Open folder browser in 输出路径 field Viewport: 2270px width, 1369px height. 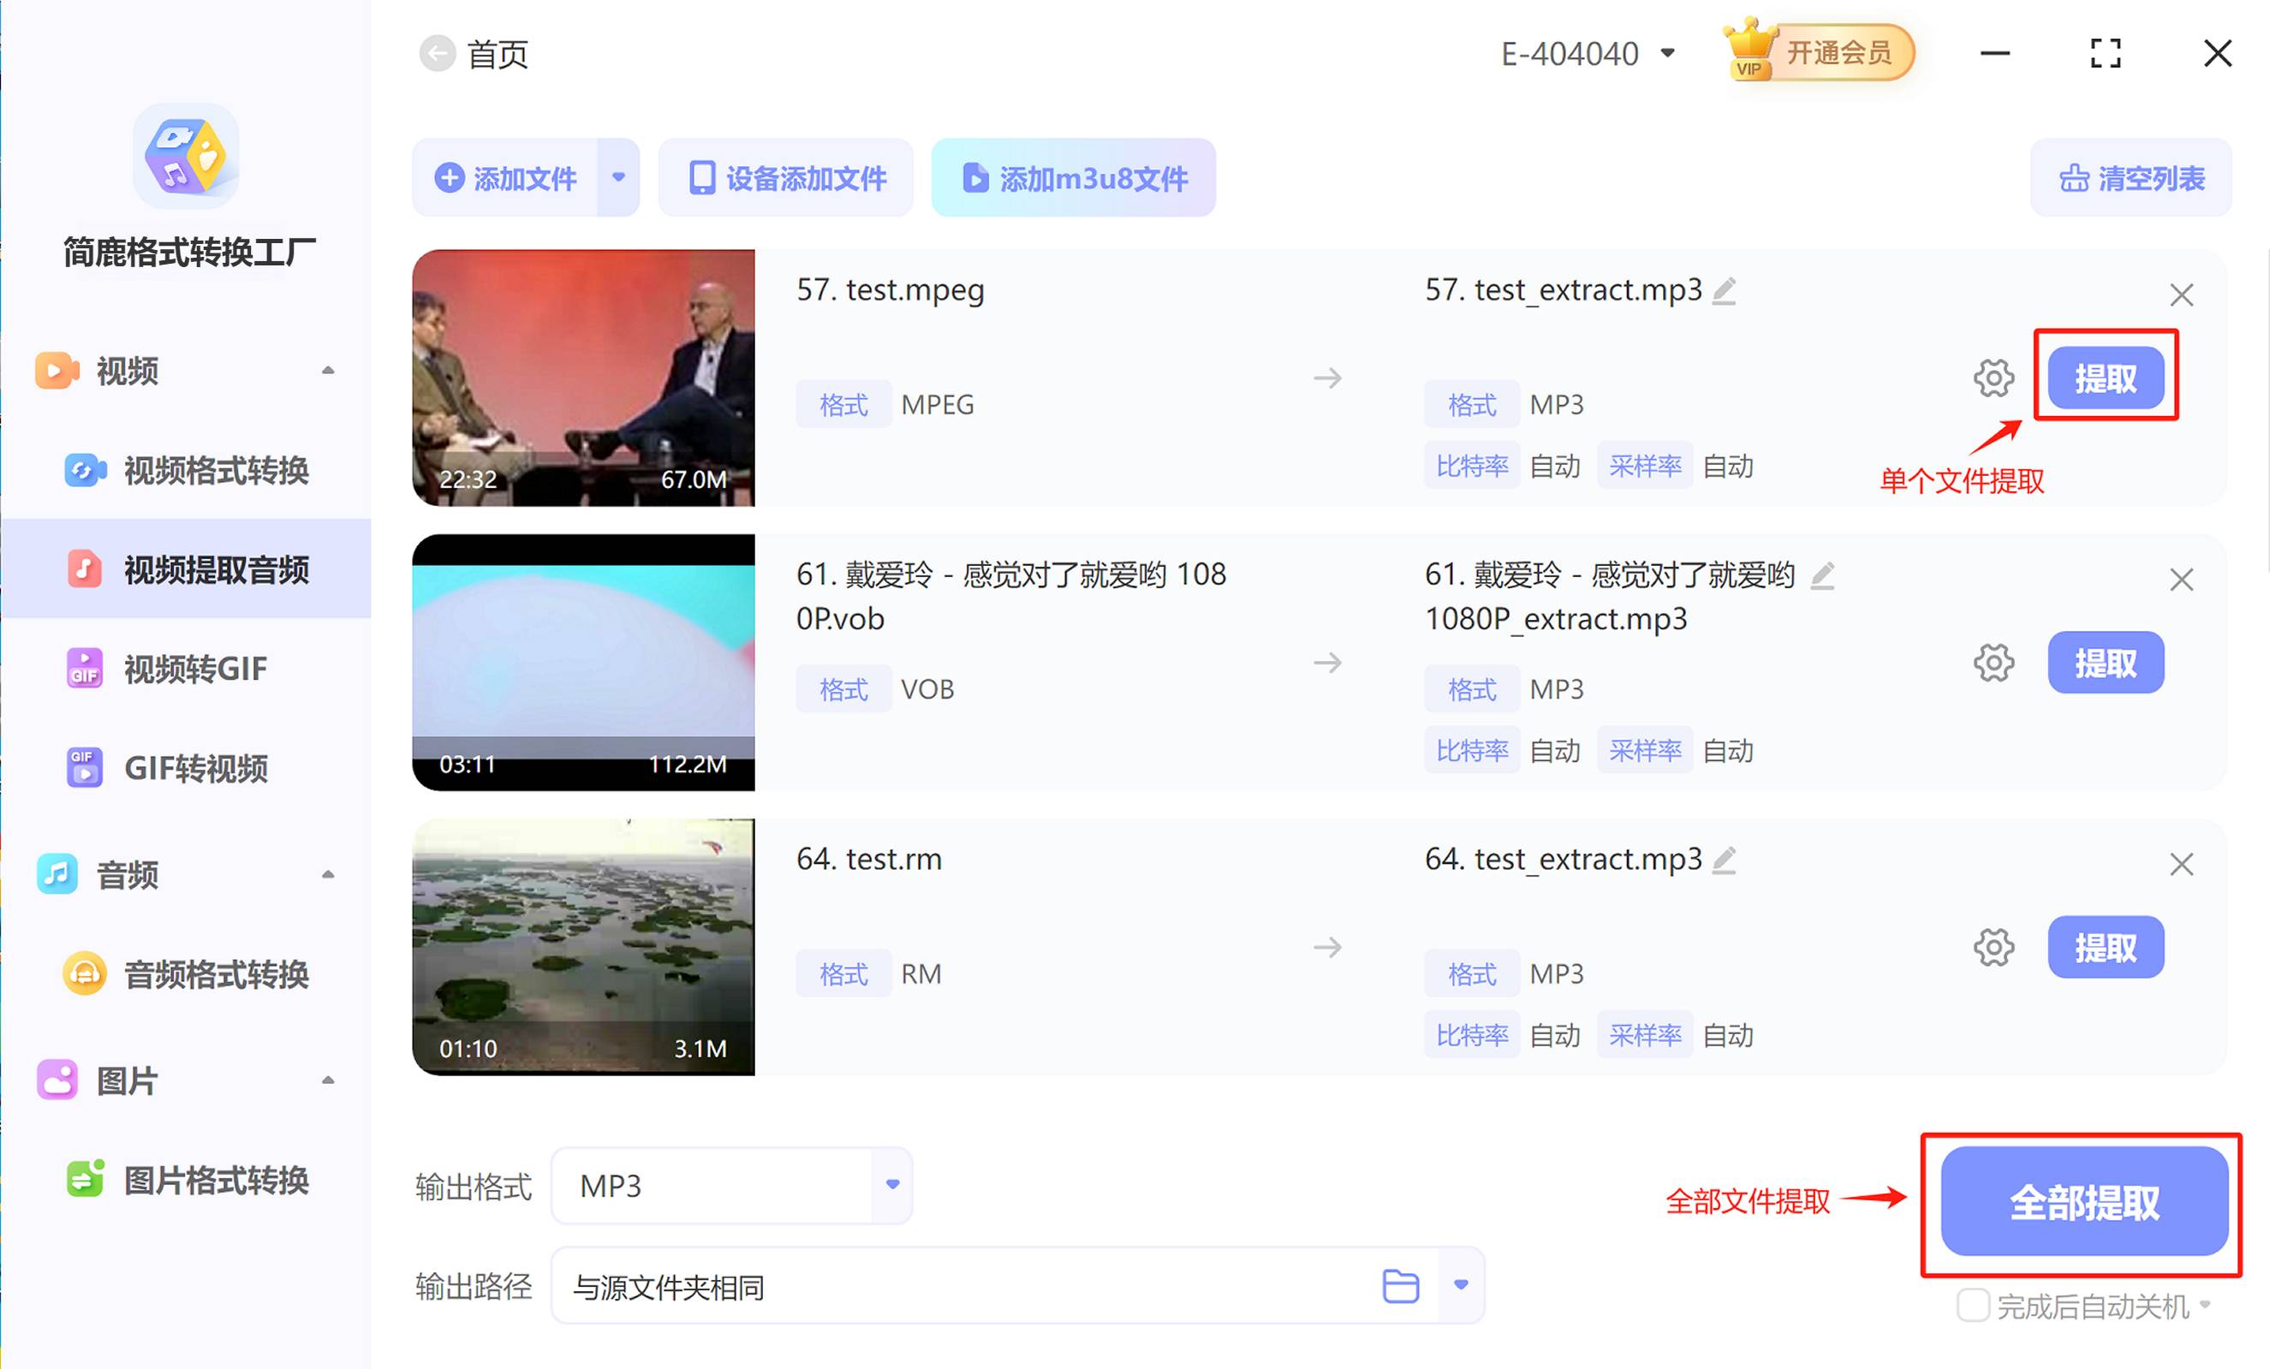tap(1398, 1286)
